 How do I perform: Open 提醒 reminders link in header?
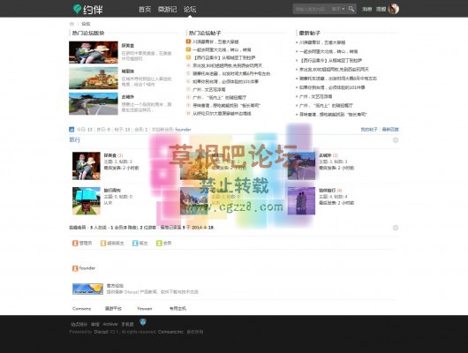381,9
